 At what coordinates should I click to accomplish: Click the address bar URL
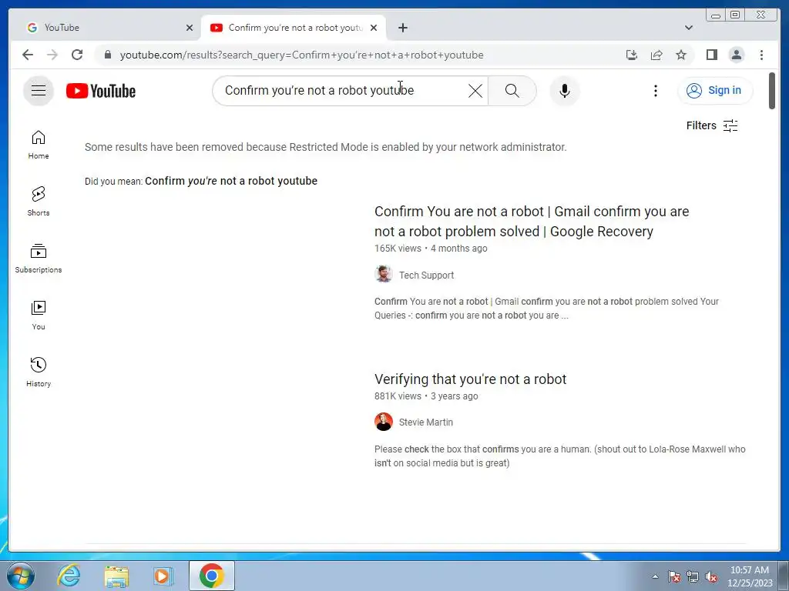click(301, 55)
